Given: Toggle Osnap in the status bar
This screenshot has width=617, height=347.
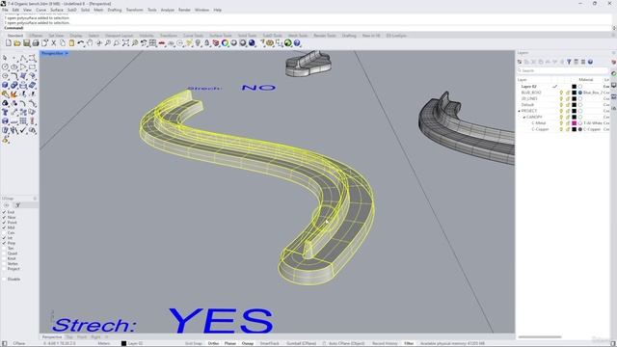Looking at the screenshot, I should (x=248, y=343).
